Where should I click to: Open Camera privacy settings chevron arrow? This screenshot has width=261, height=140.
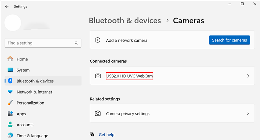tap(248, 114)
